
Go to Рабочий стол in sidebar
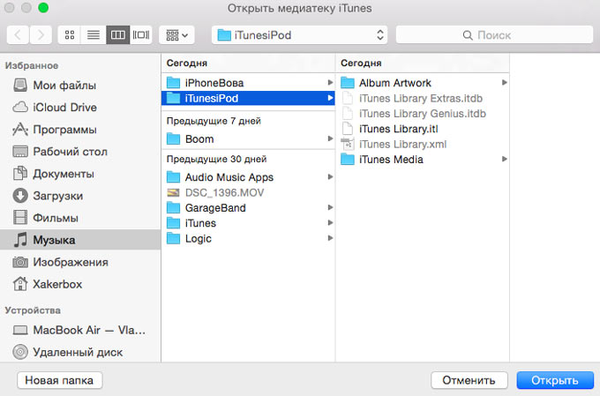[80, 152]
